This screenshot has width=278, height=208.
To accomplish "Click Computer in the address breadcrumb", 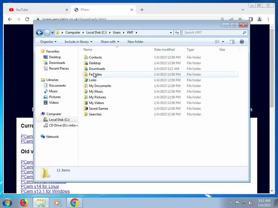I will point(73,32).
